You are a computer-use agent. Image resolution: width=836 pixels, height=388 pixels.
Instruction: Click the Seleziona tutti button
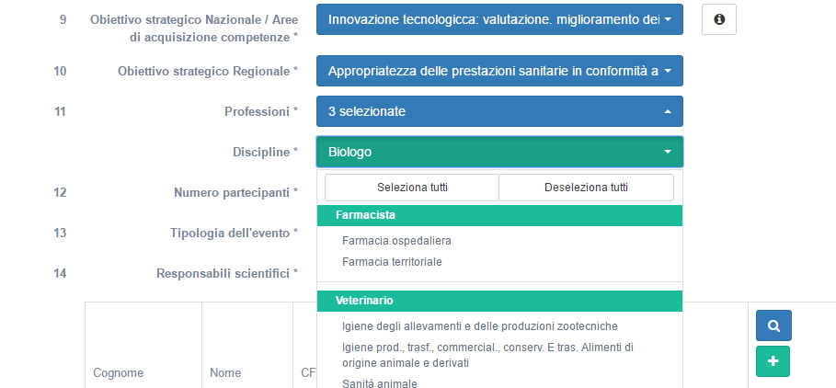point(412,188)
